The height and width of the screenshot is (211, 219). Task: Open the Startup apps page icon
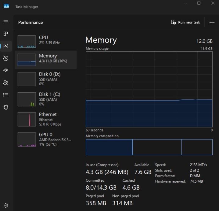(x=5, y=70)
